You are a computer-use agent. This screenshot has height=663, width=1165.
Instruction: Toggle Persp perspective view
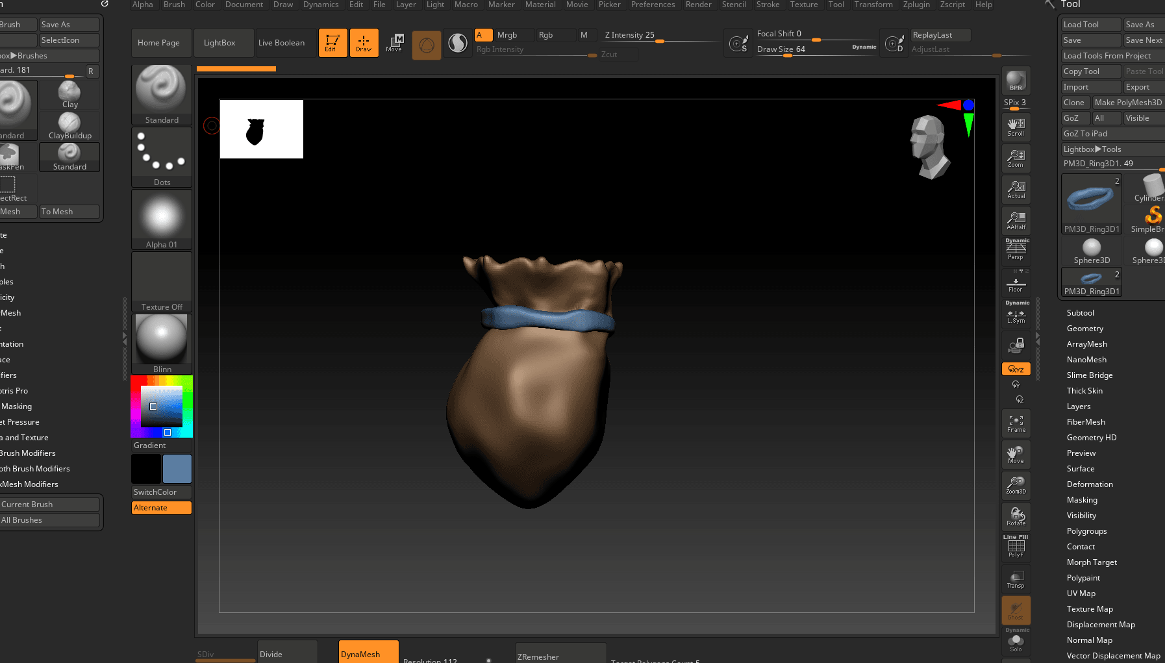[1016, 250]
